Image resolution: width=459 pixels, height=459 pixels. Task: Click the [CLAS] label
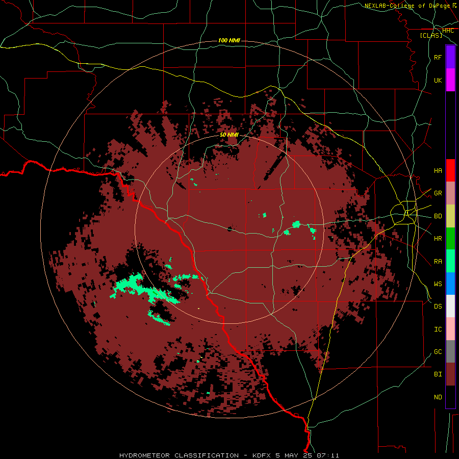tap(431, 35)
